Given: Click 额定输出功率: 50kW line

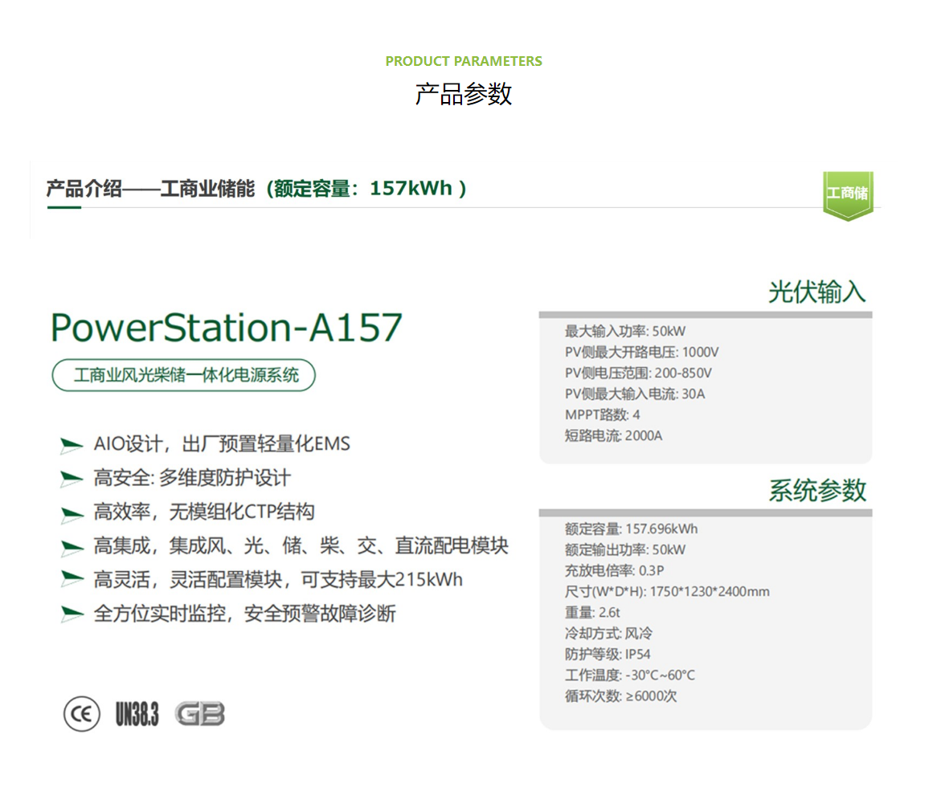Looking at the screenshot, I should pos(625,549).
